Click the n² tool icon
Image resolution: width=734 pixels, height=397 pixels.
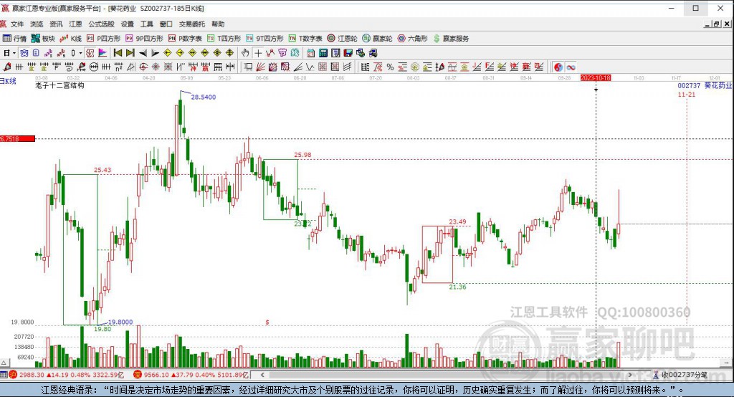pos(118,67)
